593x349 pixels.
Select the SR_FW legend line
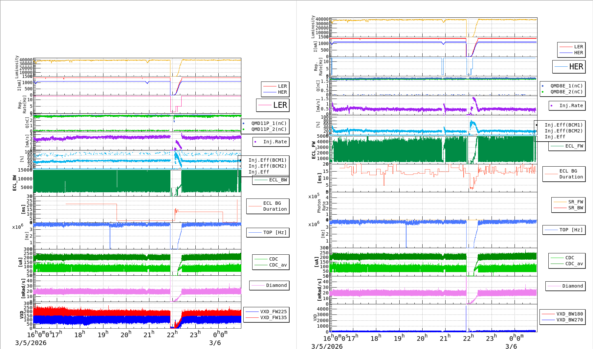(575, 202)
